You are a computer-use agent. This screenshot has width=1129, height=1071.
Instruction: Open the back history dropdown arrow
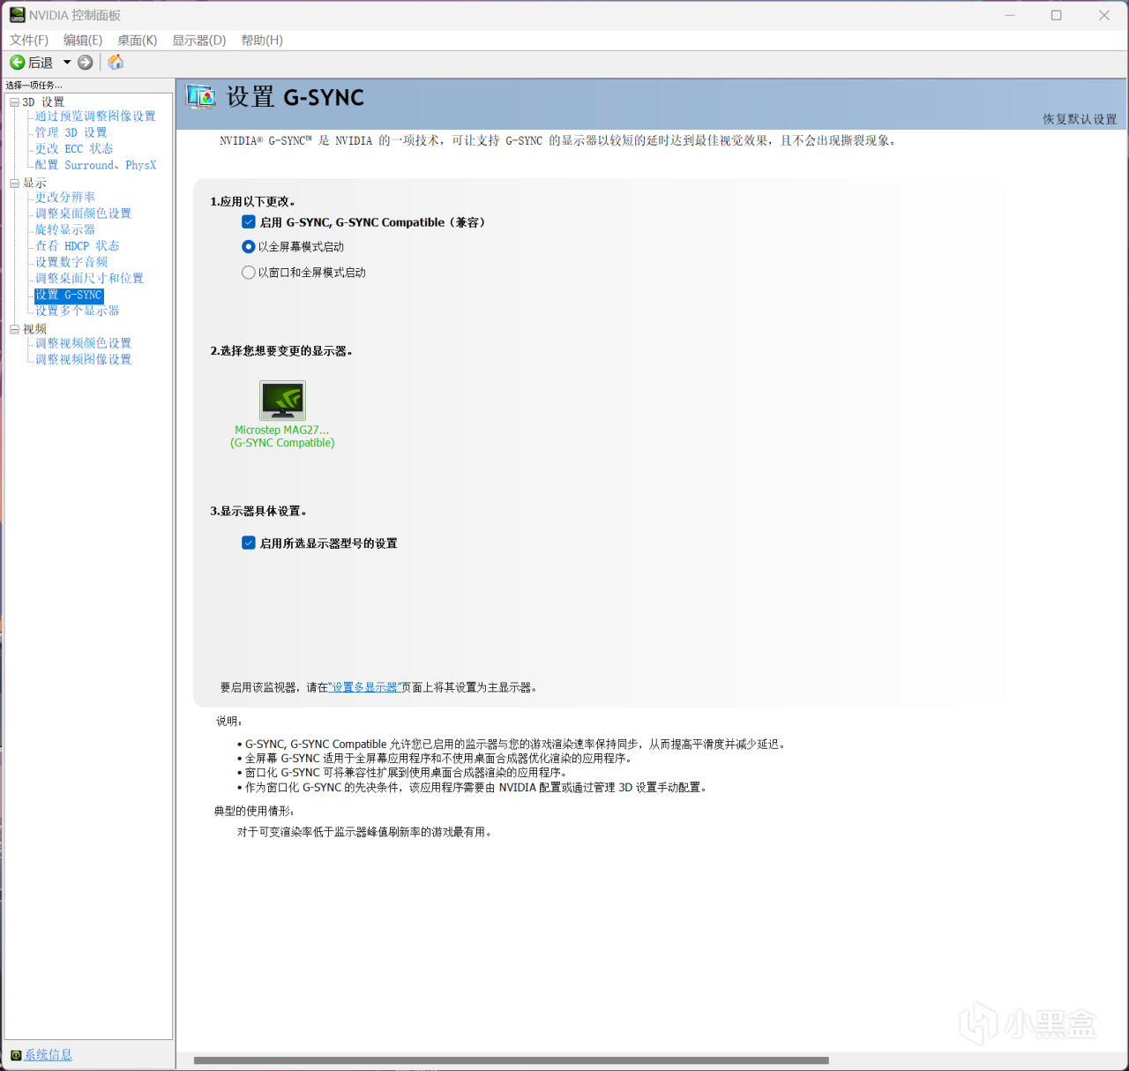(x=67, y=63)
